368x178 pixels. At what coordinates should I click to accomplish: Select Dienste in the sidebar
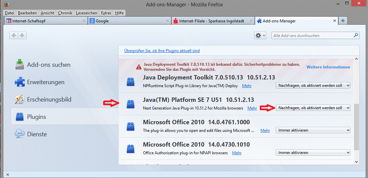point(64,134)
